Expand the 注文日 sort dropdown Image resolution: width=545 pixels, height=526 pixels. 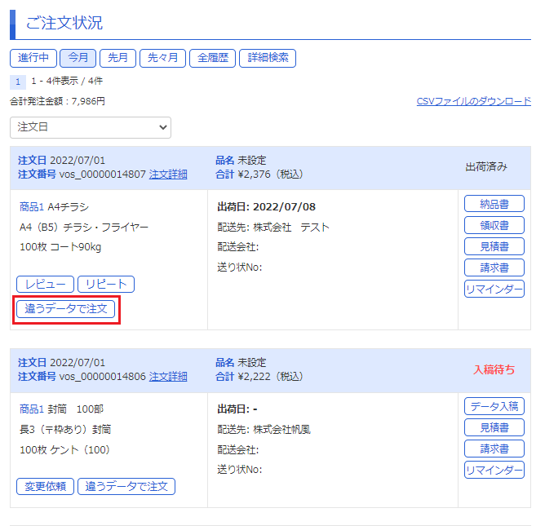tap(91, 127)
